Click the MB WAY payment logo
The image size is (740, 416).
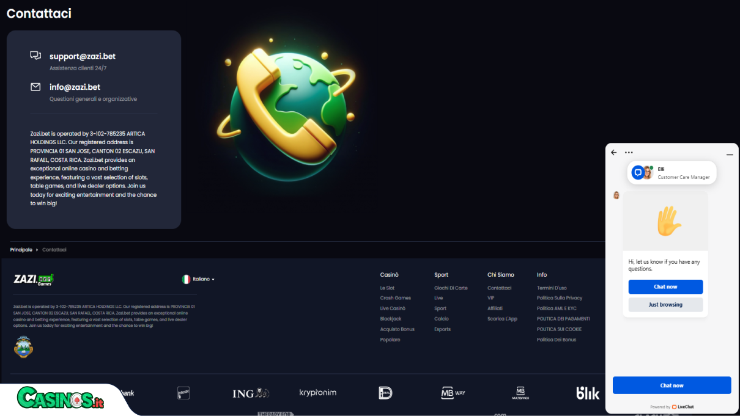tap(453, 393)
